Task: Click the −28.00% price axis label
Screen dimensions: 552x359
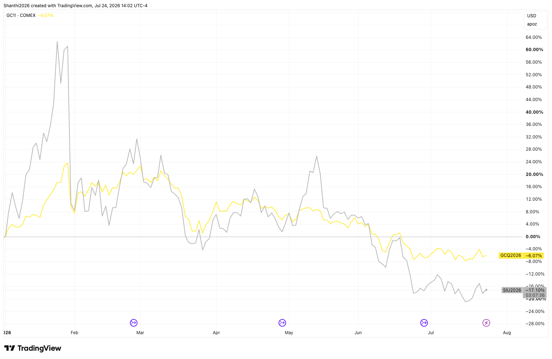Action: click(x=535, y=324)
